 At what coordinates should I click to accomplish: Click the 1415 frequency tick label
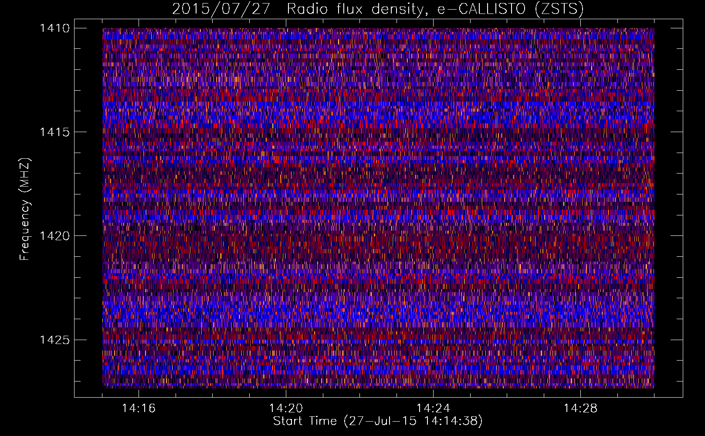pyautogui.click(x=54, y=132)
